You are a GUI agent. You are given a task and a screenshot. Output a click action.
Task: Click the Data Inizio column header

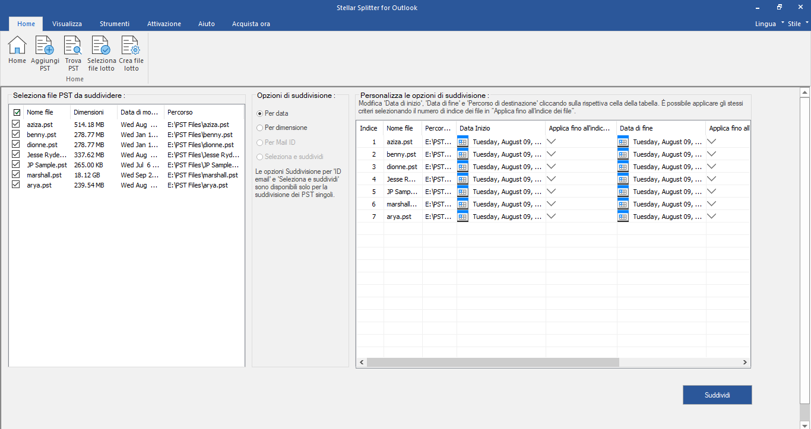(500, 128)
